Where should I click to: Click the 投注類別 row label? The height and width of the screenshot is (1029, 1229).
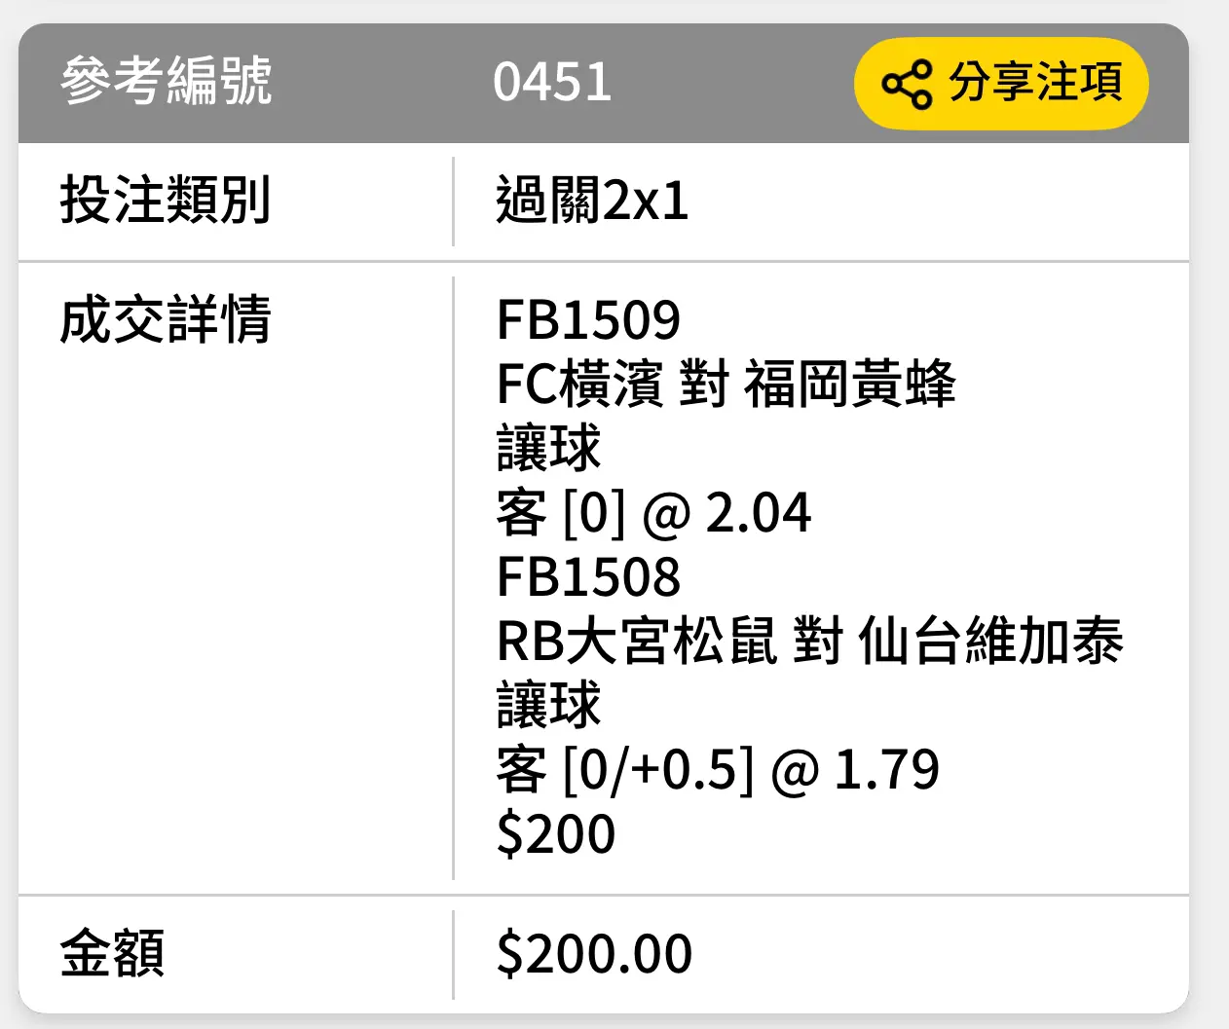pyautogui.click(x=166, y=200)
